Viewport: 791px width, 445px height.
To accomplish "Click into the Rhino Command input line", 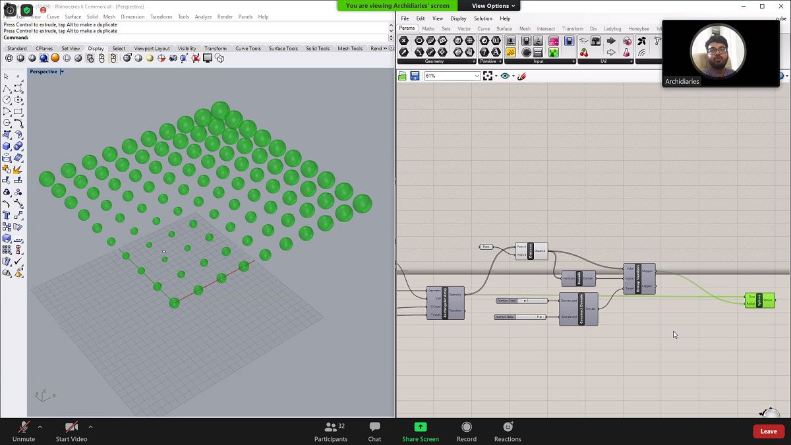I will tap(198, 38).
